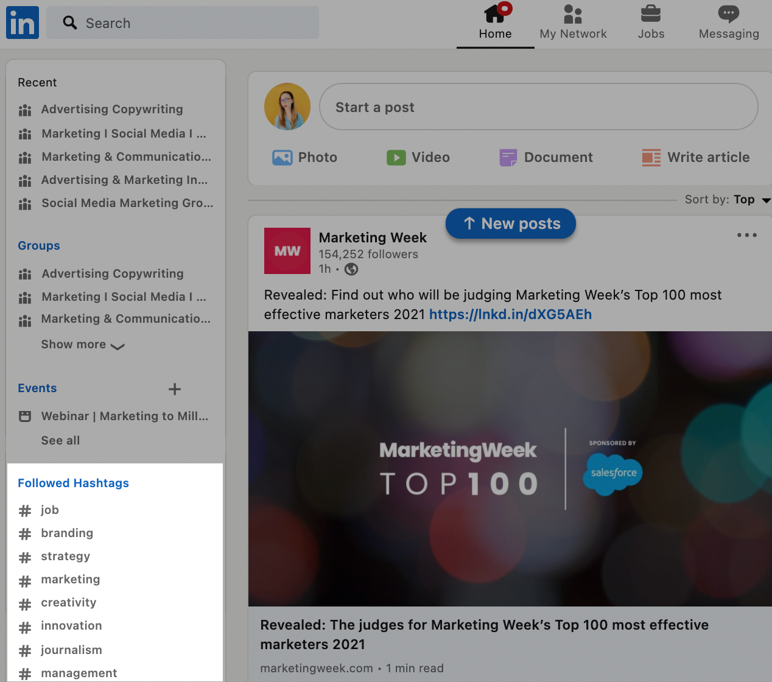The image size is (772, 682).
Task: Open the 'Revealed: The judges' article headline
Action: [x=485, y=635]
